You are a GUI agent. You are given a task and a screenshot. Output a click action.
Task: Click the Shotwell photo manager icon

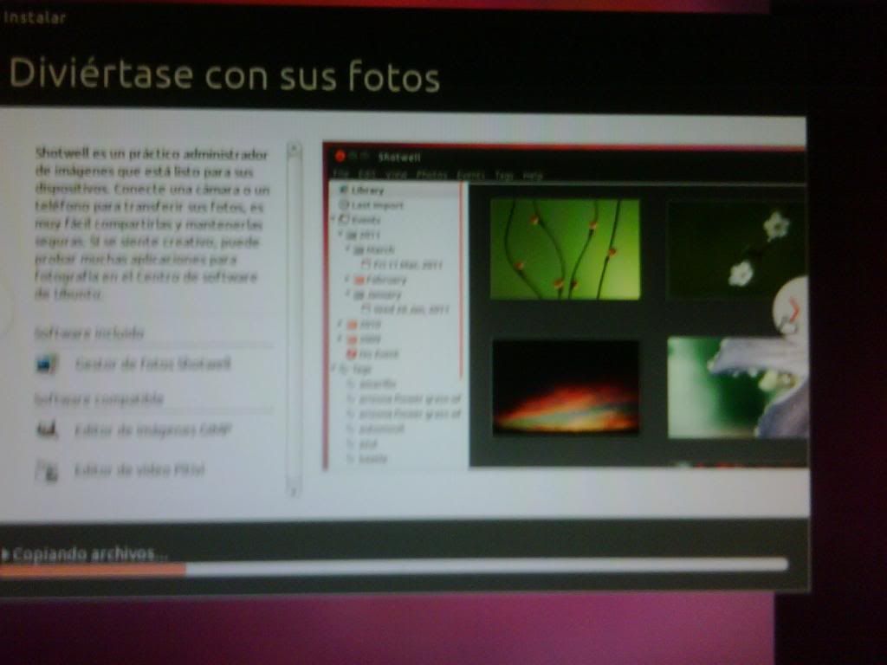click(x=47, y=363)
